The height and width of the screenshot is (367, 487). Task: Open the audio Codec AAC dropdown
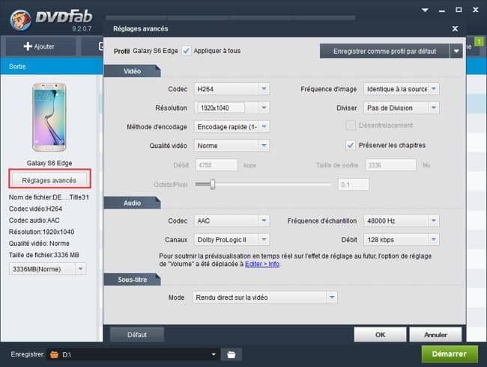[232, 220]
